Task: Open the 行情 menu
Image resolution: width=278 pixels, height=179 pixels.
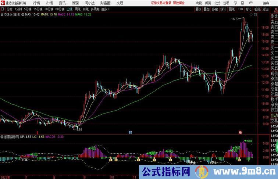Action: tap(37, 3)
